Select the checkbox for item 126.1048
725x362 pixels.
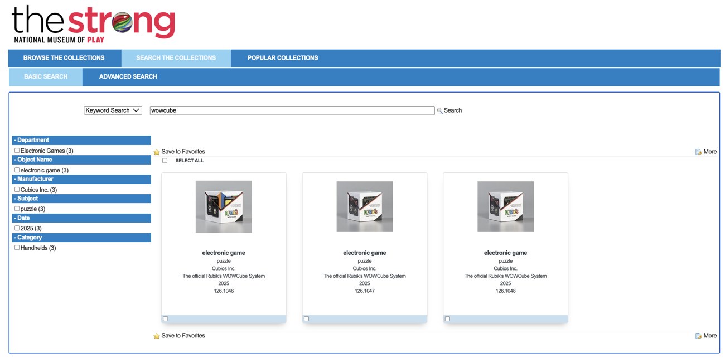coord(447,319)
